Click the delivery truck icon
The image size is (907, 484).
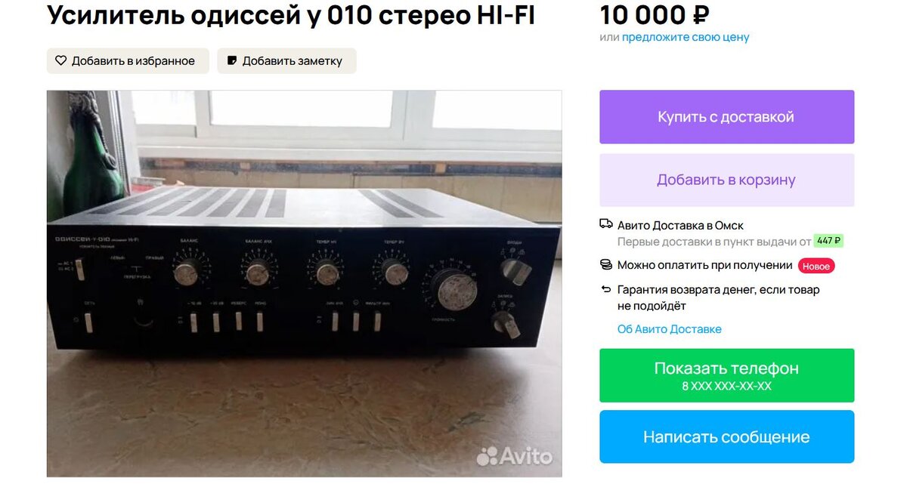tap(606, 224)
